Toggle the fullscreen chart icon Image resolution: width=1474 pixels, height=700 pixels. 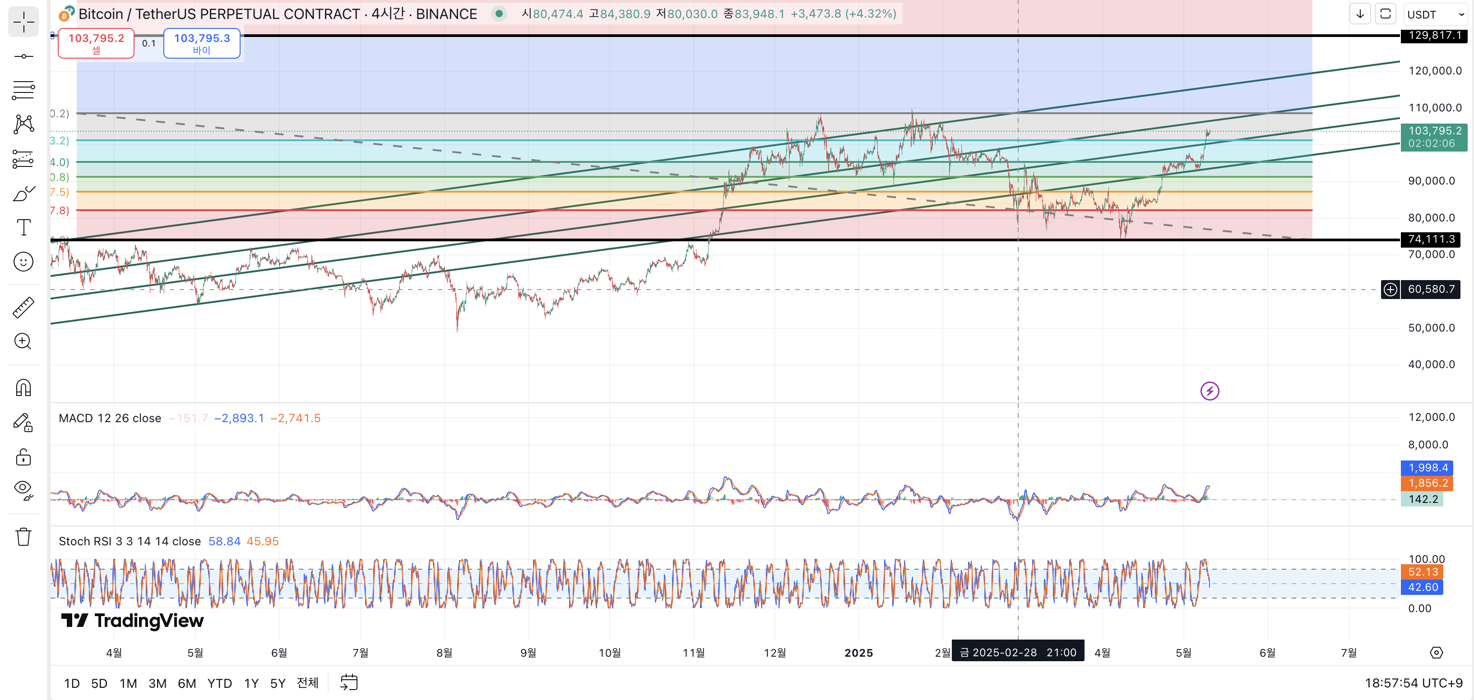coord(1385,14)
